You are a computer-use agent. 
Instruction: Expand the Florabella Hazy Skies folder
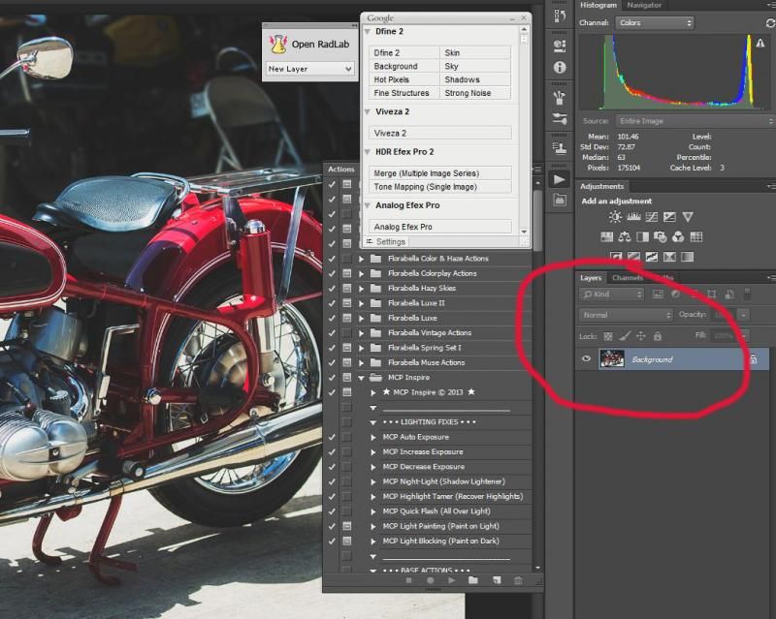click(x=362, y=289)
